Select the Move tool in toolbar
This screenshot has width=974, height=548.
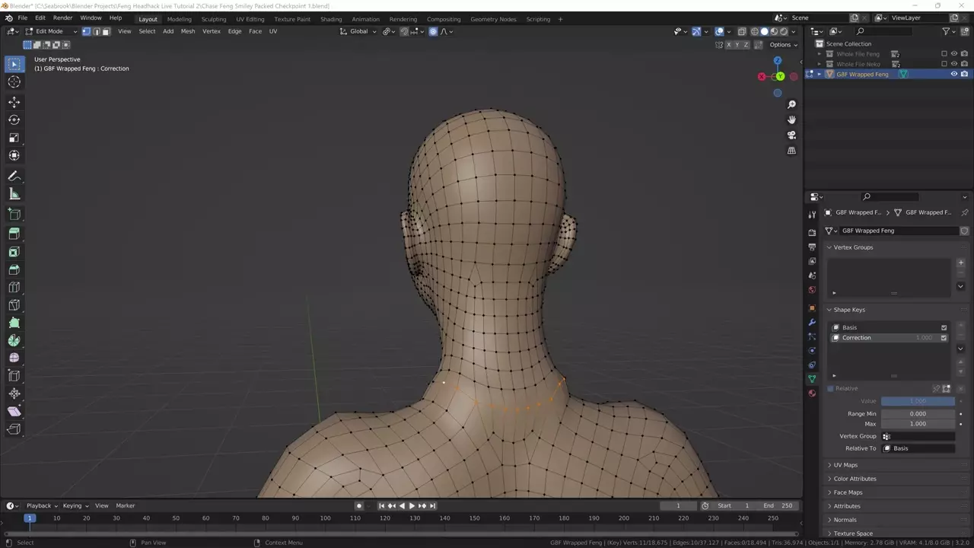tap(14, 102)
